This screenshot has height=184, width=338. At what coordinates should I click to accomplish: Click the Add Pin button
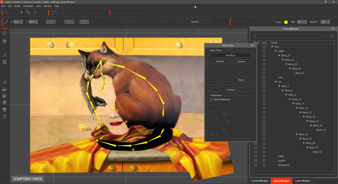click(220, 61)
